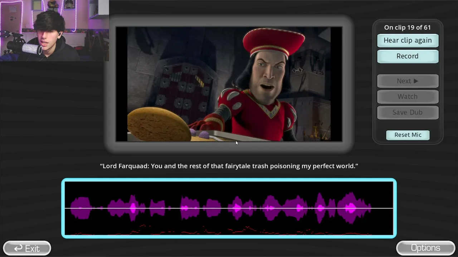This screenshot has width=458, height=257.
Task: Click the streamer webcam overlay
Action: coord(54,30)
